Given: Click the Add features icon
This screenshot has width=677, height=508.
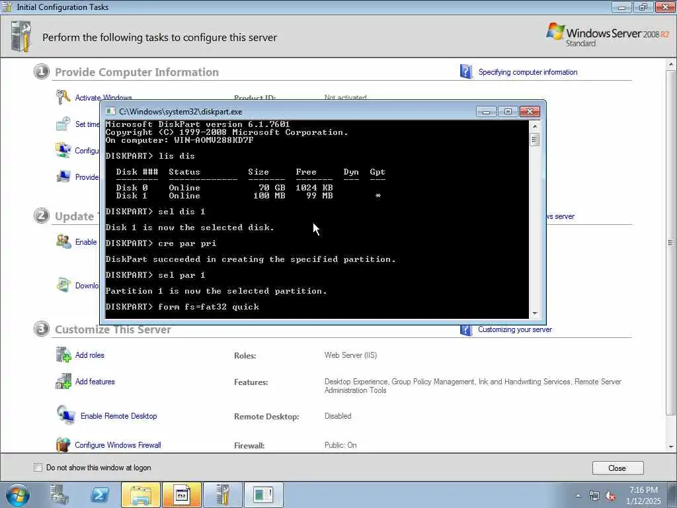Looking at the screenshot, I should click(x=63, y=381).
